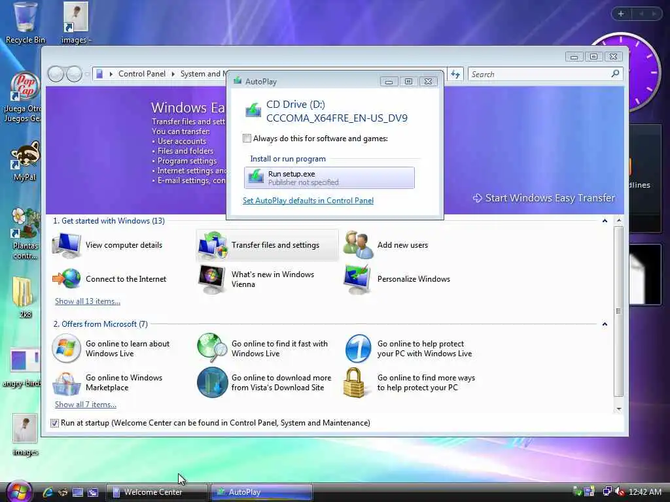The width and height of the screenshot is (670, 502).
Task: Open recent pages dropdown next to Forward button
Action: [87, 75]
